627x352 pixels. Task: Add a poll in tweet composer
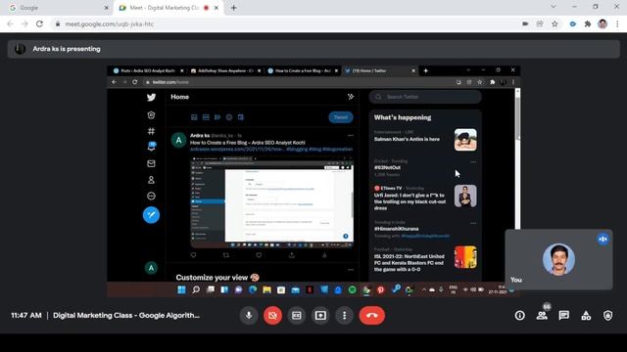pyautogui.click(x=217, y=117)
